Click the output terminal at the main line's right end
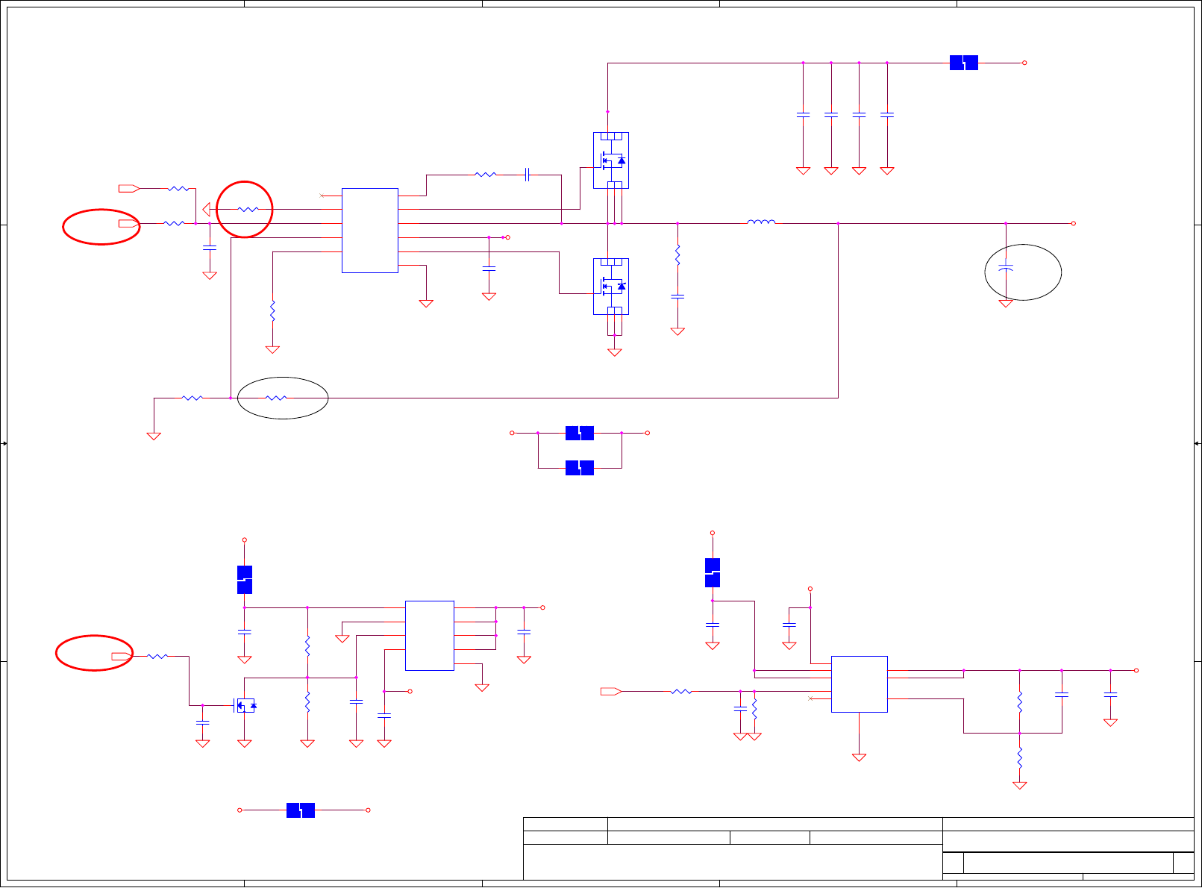 (x=1074, y=223)
